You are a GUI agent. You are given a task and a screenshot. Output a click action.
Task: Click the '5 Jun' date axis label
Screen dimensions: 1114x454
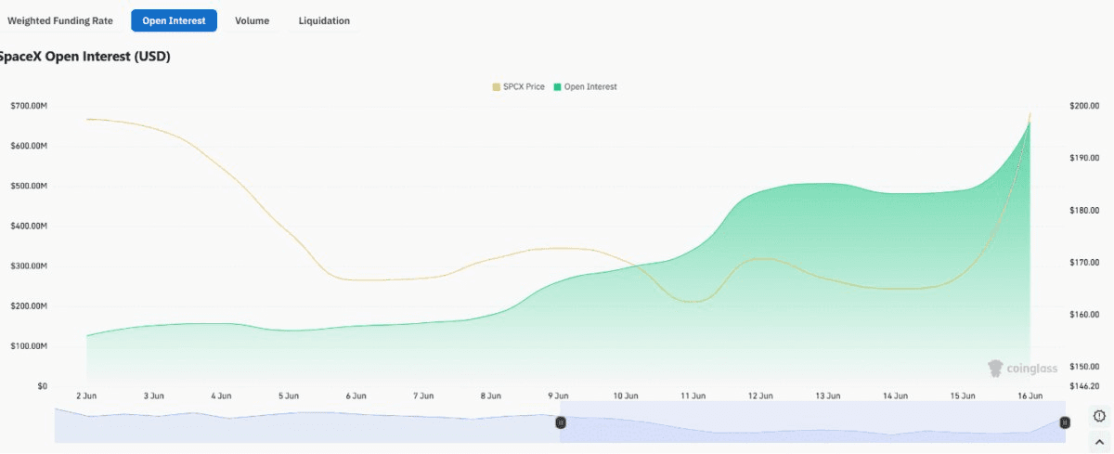click(x=289, y=396)
